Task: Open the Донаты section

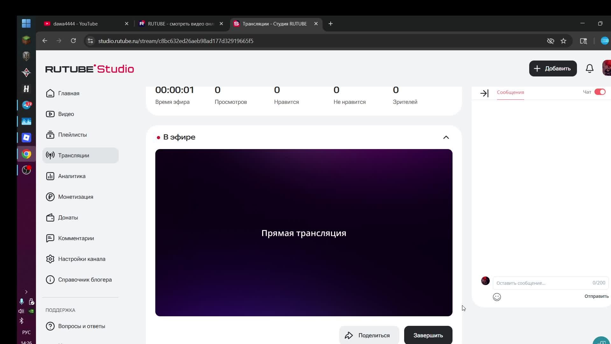Action: point(68,218)
